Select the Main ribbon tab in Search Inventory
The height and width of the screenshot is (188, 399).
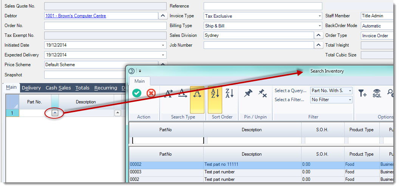(139, 81)
